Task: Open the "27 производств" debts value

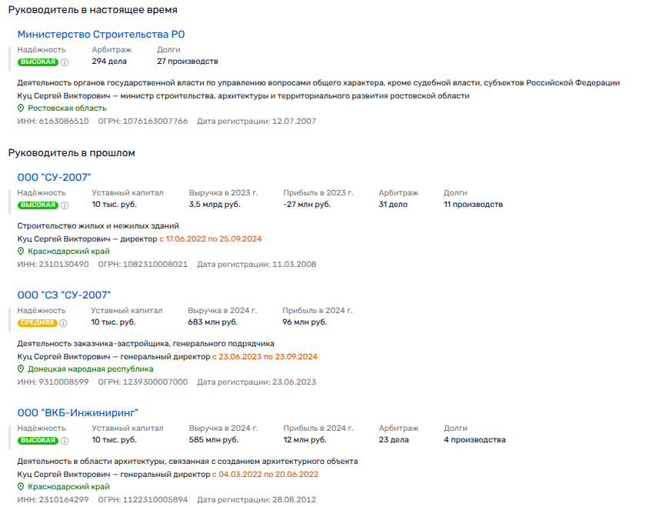Action: (x=188, y=62)
